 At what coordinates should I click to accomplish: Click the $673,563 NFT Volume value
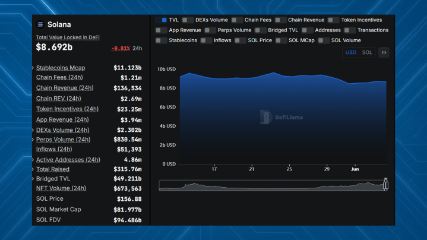pyautogui.click(x=128, y=189)
